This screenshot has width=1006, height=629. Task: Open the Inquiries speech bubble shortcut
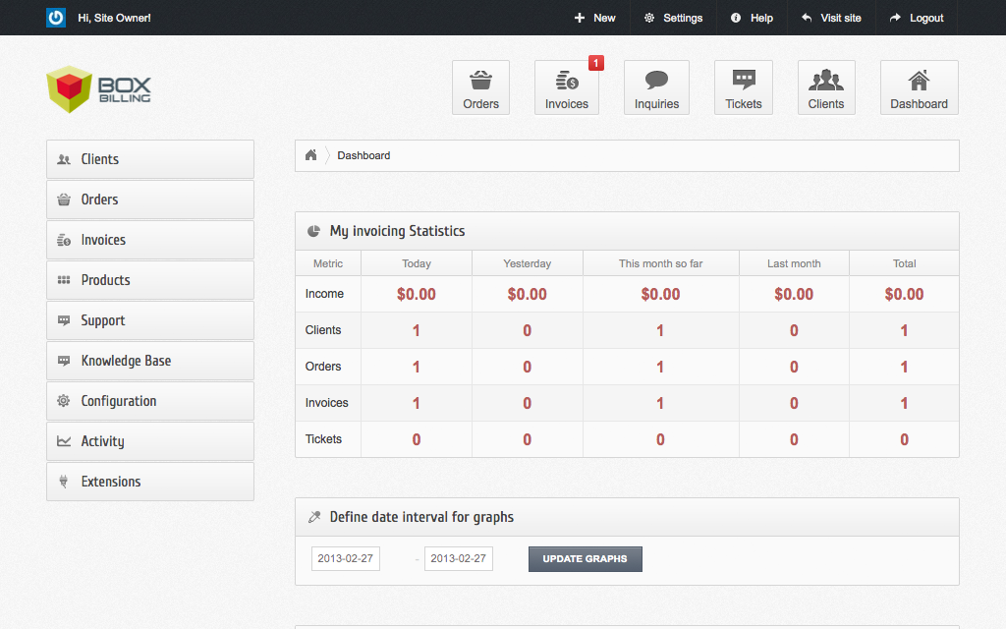[x=656, y=87]
